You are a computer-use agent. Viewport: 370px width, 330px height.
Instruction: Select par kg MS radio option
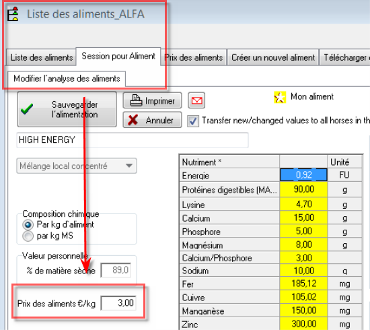(28, 236)
